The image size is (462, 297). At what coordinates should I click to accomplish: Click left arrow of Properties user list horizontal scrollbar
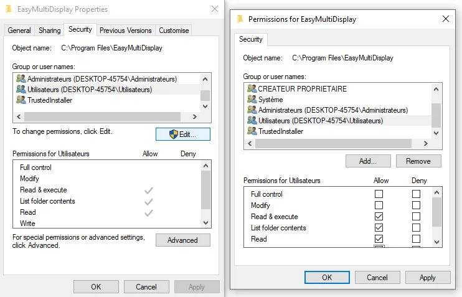19,116
